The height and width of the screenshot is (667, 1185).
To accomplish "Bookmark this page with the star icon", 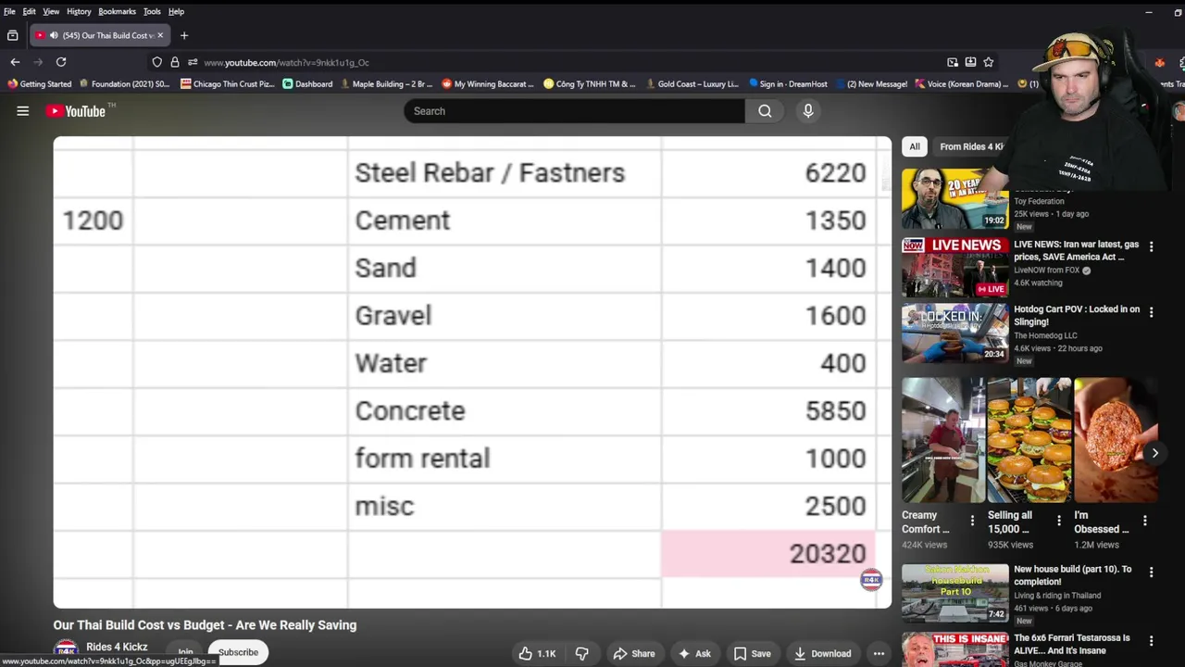I will point(989,62).
